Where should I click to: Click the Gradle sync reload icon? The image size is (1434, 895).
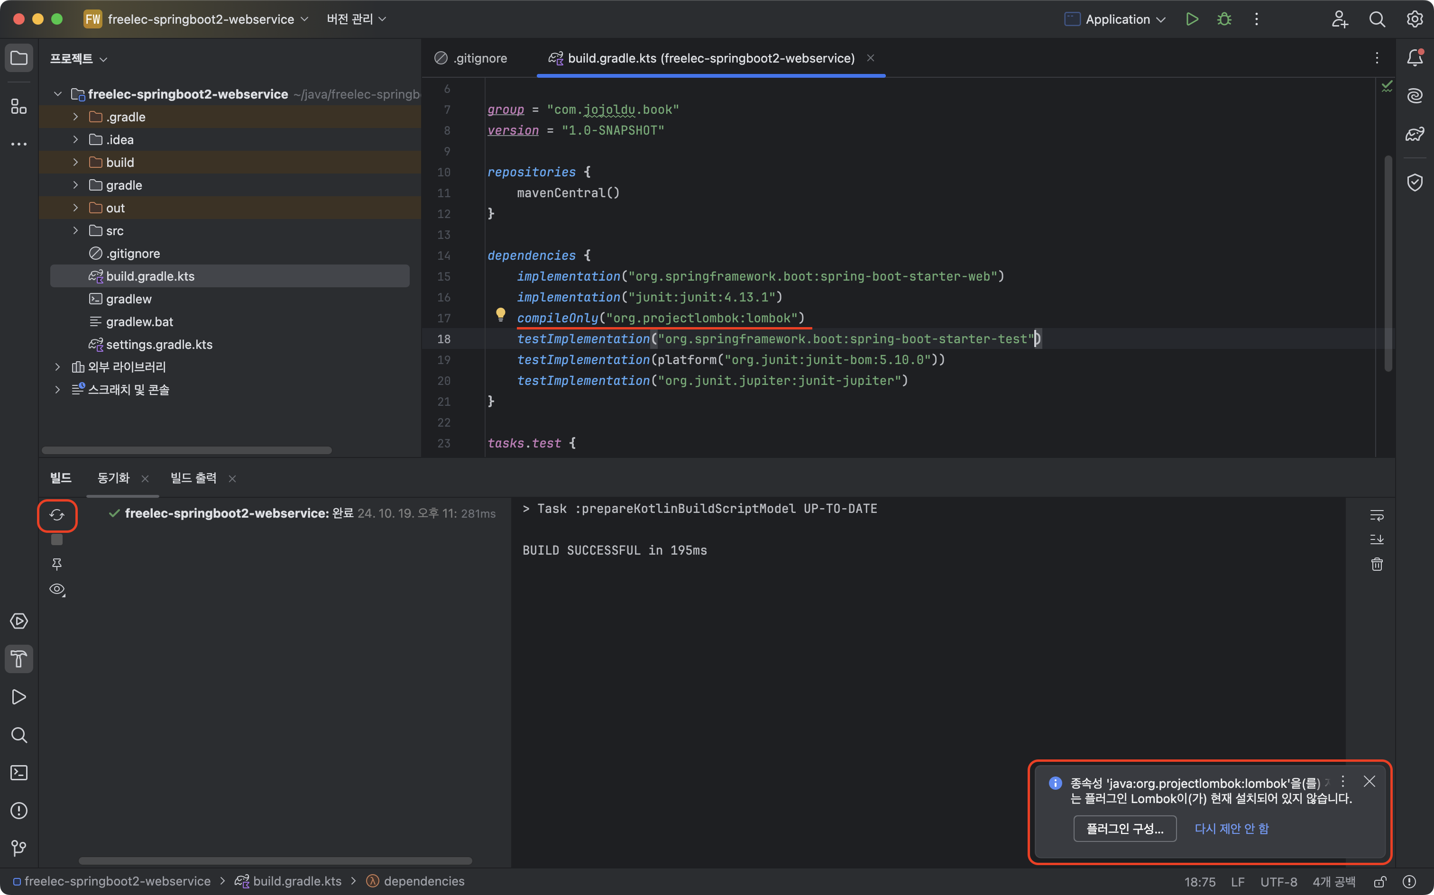pos(57,515)
